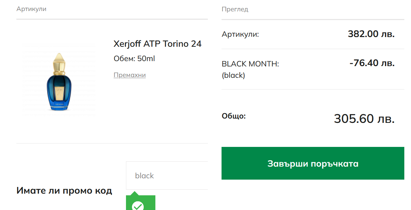Image resolution: width=411 pixels, height=210 pixels.
Task: Open the Xerjoff ATP Torino 24 product title
Action: pyautogui.click(x=157, y=44)
